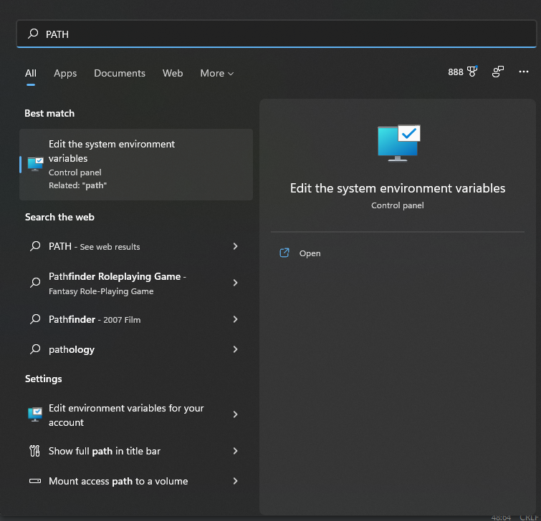The height and width of the screenshot is (521, 541).
Task: Expand chevron for Show full path in title bar
Action: pyautogui.click(x=235, y=451)
